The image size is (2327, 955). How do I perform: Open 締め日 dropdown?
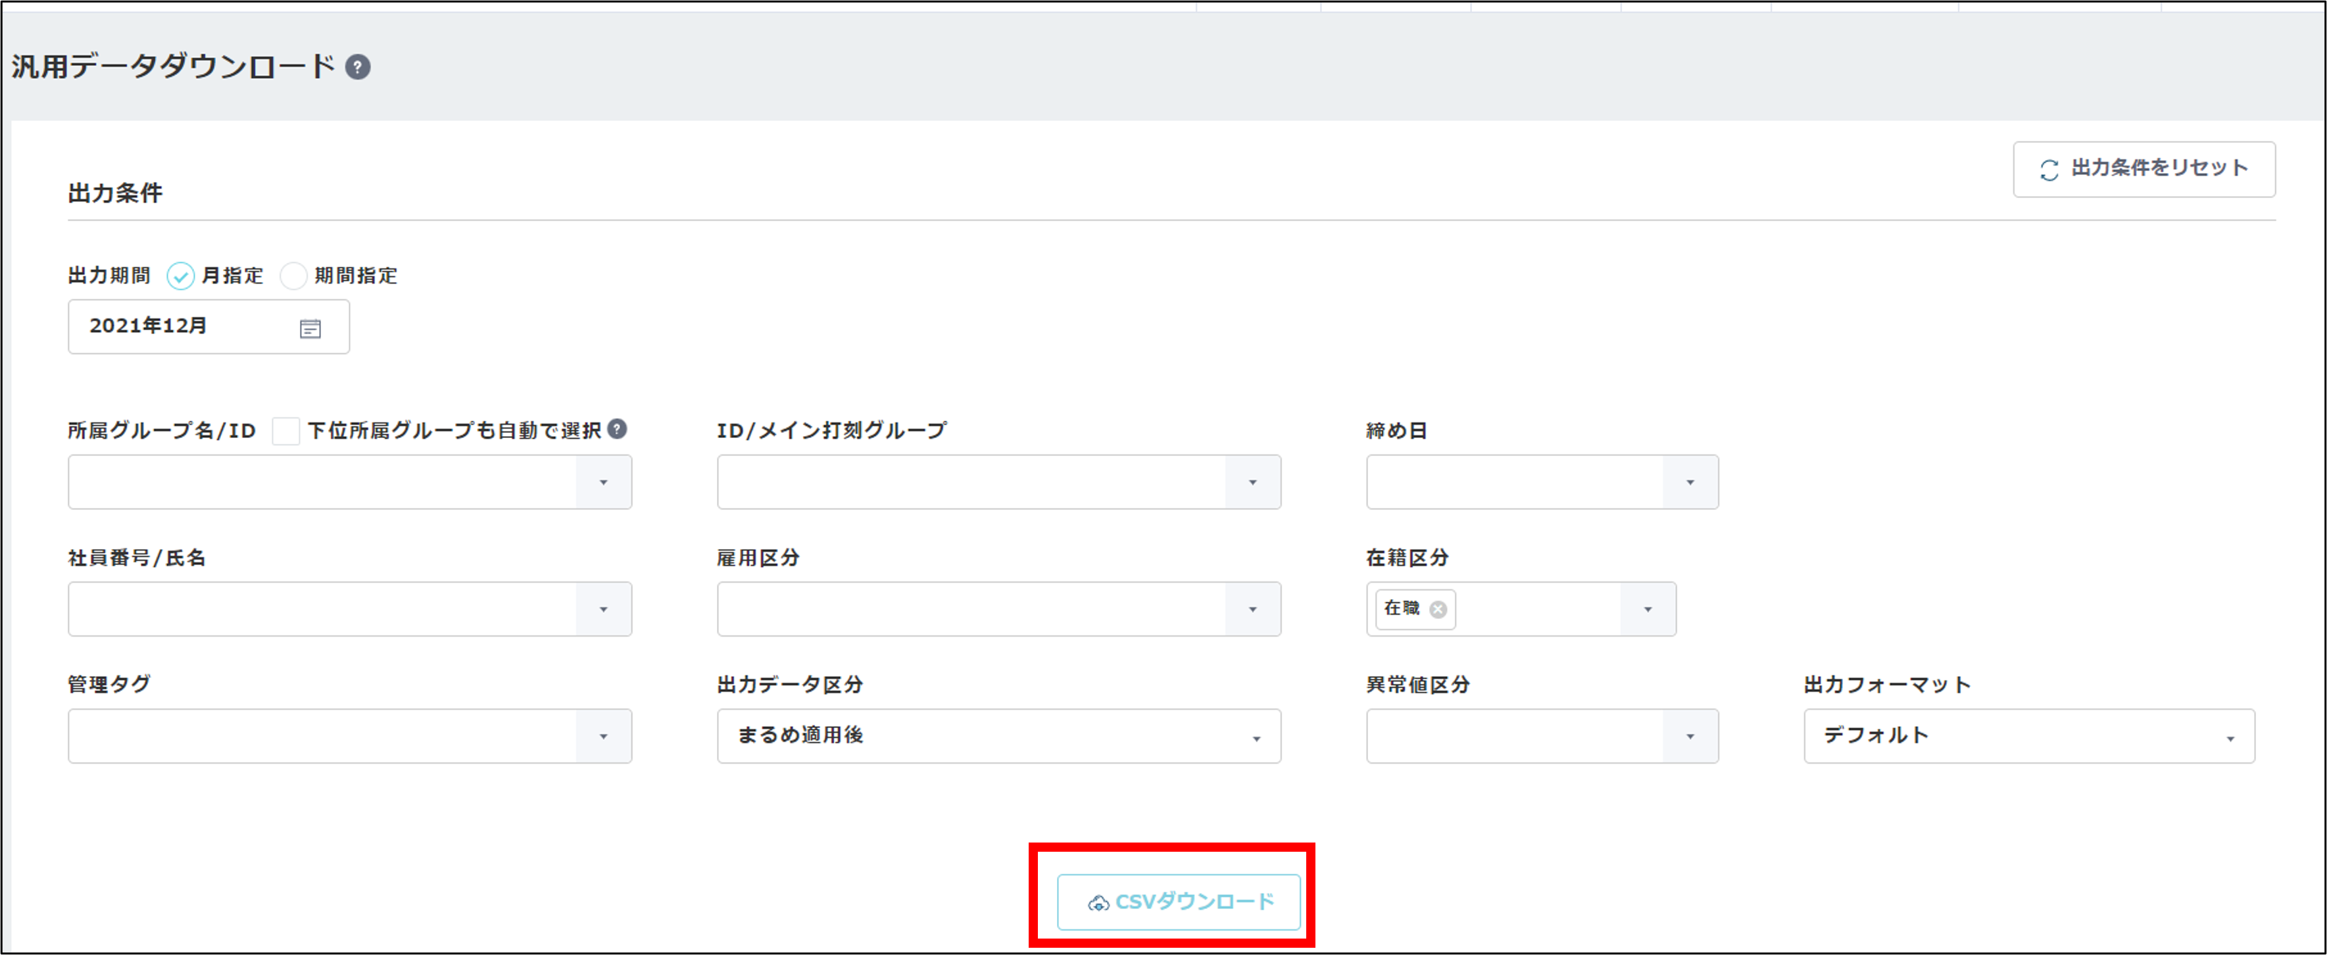[x=1542, y=483]
